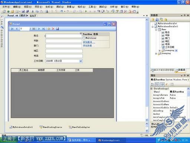Screen dimensions: 190x143
Task: Click designer vertical scrollbar up arrow
Action: [x=147, y=20]
